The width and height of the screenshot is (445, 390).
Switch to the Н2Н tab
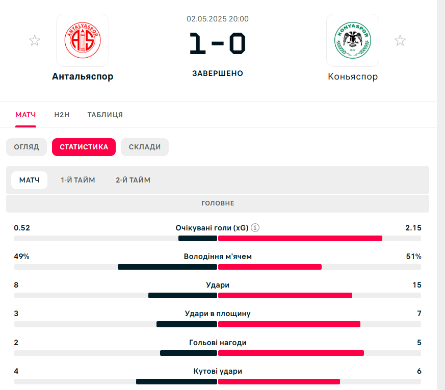(x=62, y=115)
